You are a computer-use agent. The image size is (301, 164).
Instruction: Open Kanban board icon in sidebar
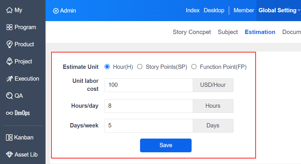tap(9, 137)
